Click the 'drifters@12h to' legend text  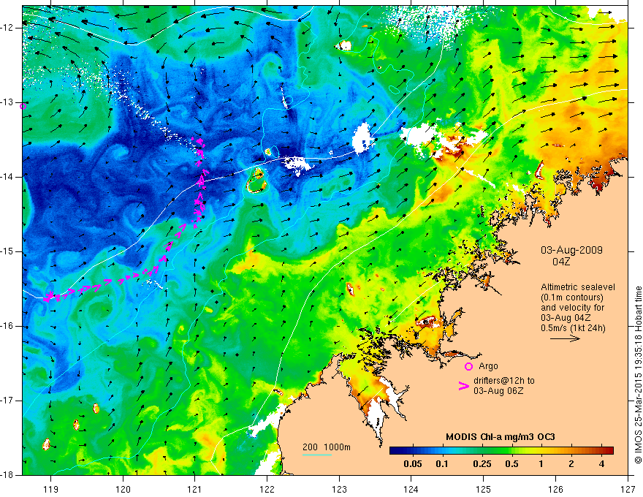[x=504, y=381]
